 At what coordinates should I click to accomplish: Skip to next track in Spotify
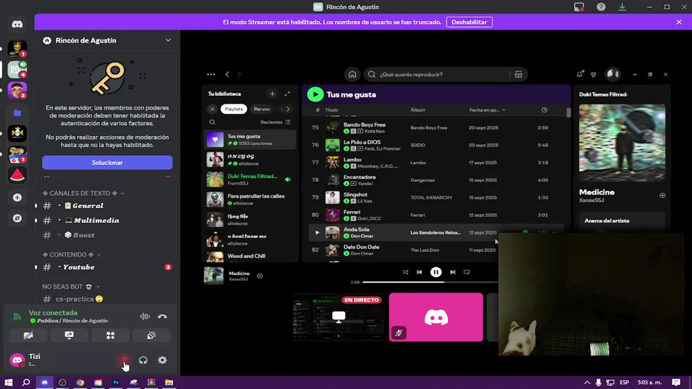pos(453,272)
